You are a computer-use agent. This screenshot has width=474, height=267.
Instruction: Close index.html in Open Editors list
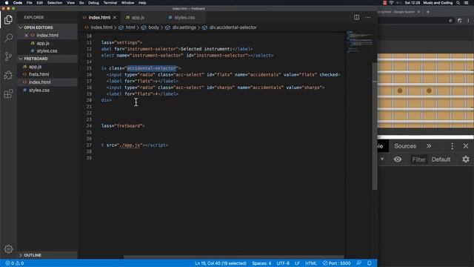pyautogui.click(x=26, y=35)
